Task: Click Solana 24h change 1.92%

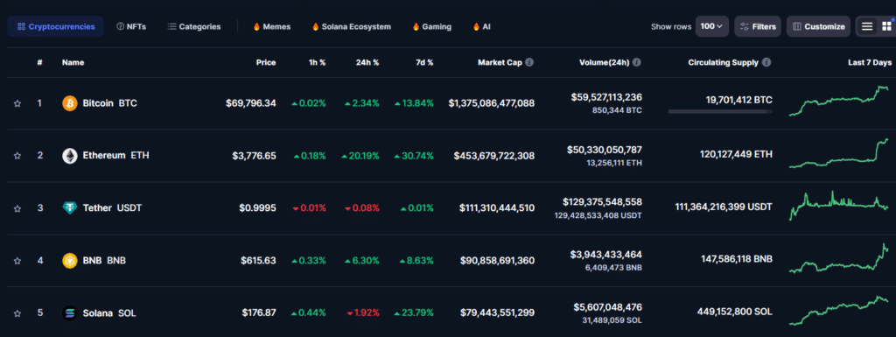Action: 363,313
